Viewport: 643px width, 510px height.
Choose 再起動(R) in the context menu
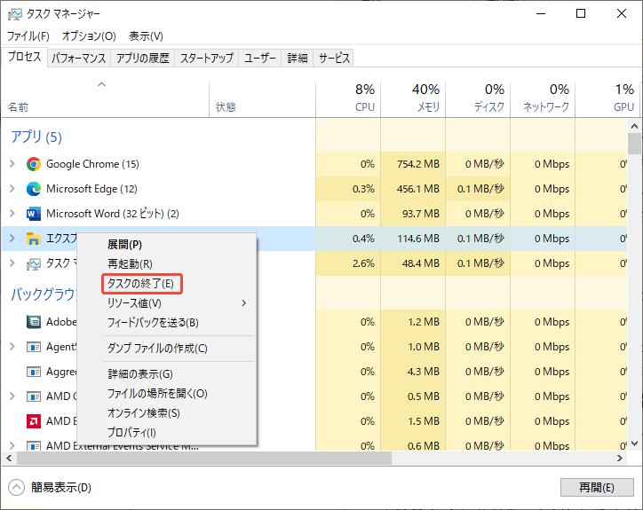166,263
